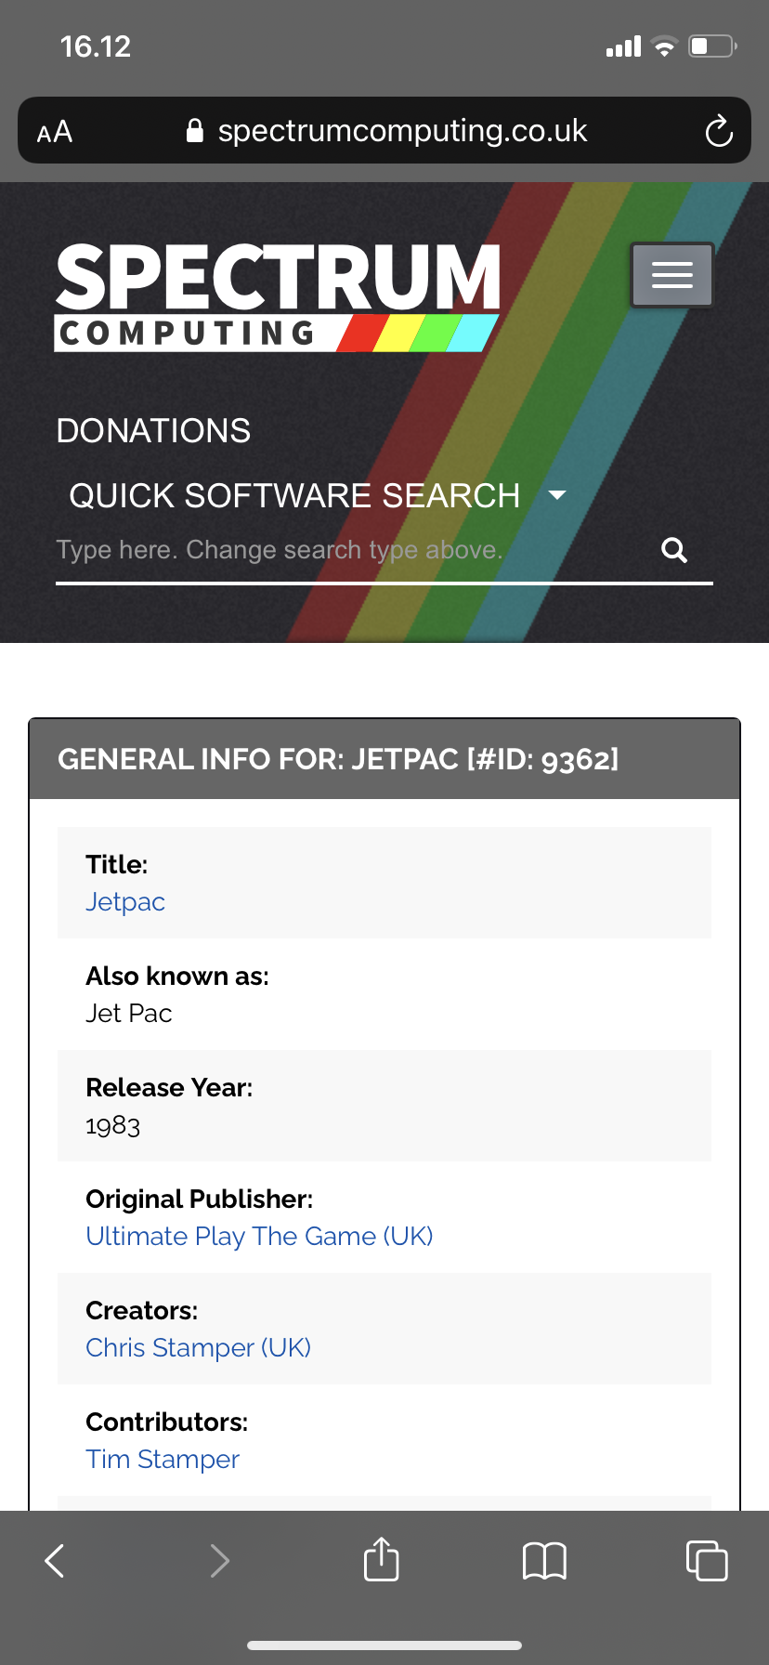The image size is (769, 1665).
Task: Tap the iOS home indicator bar
Action: [384, 1645]
